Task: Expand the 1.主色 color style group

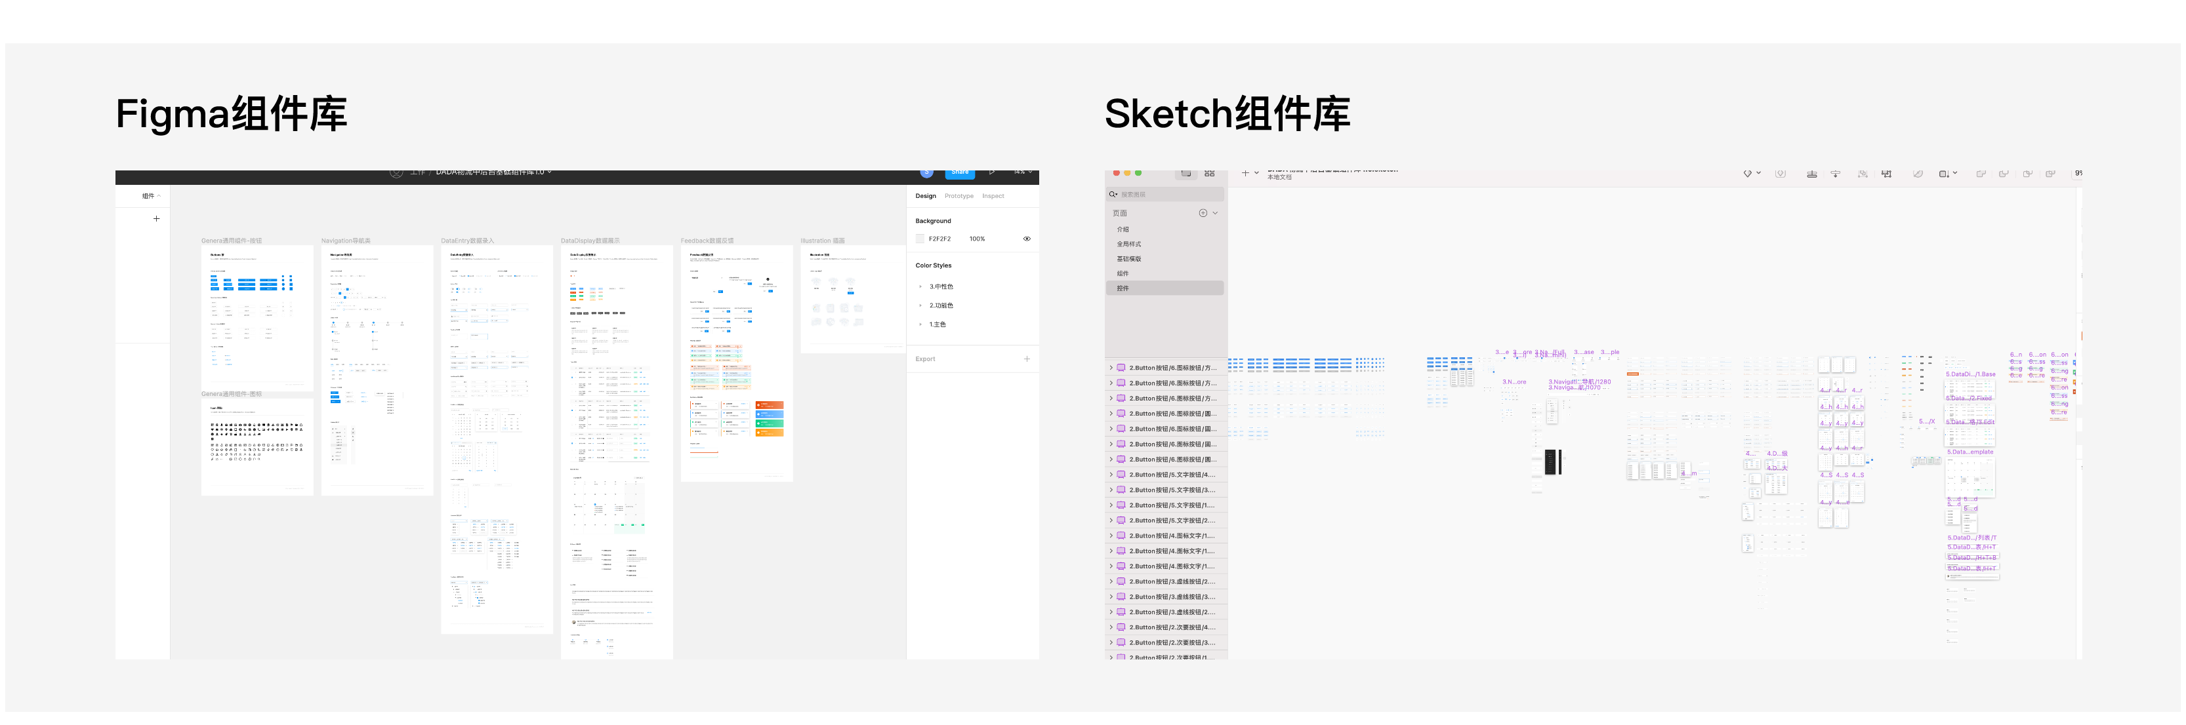Action: pos(920,324)
